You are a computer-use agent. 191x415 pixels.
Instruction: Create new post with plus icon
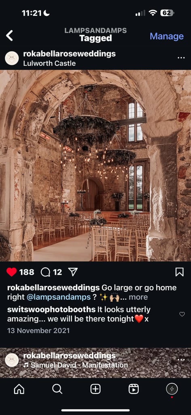coord(95,389)
